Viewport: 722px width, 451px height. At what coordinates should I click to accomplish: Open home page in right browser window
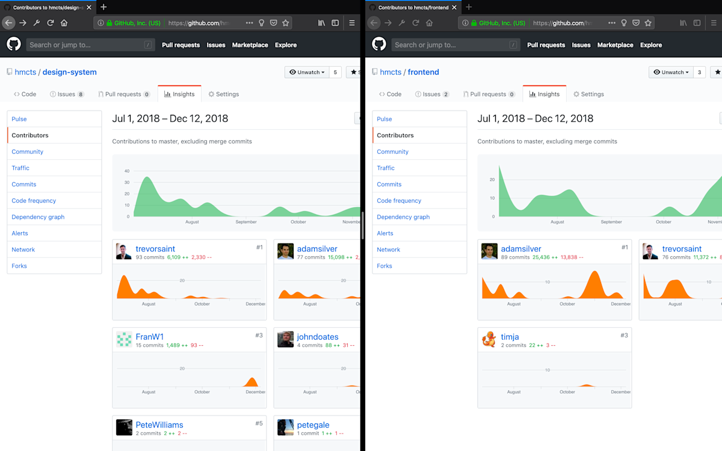430,23
